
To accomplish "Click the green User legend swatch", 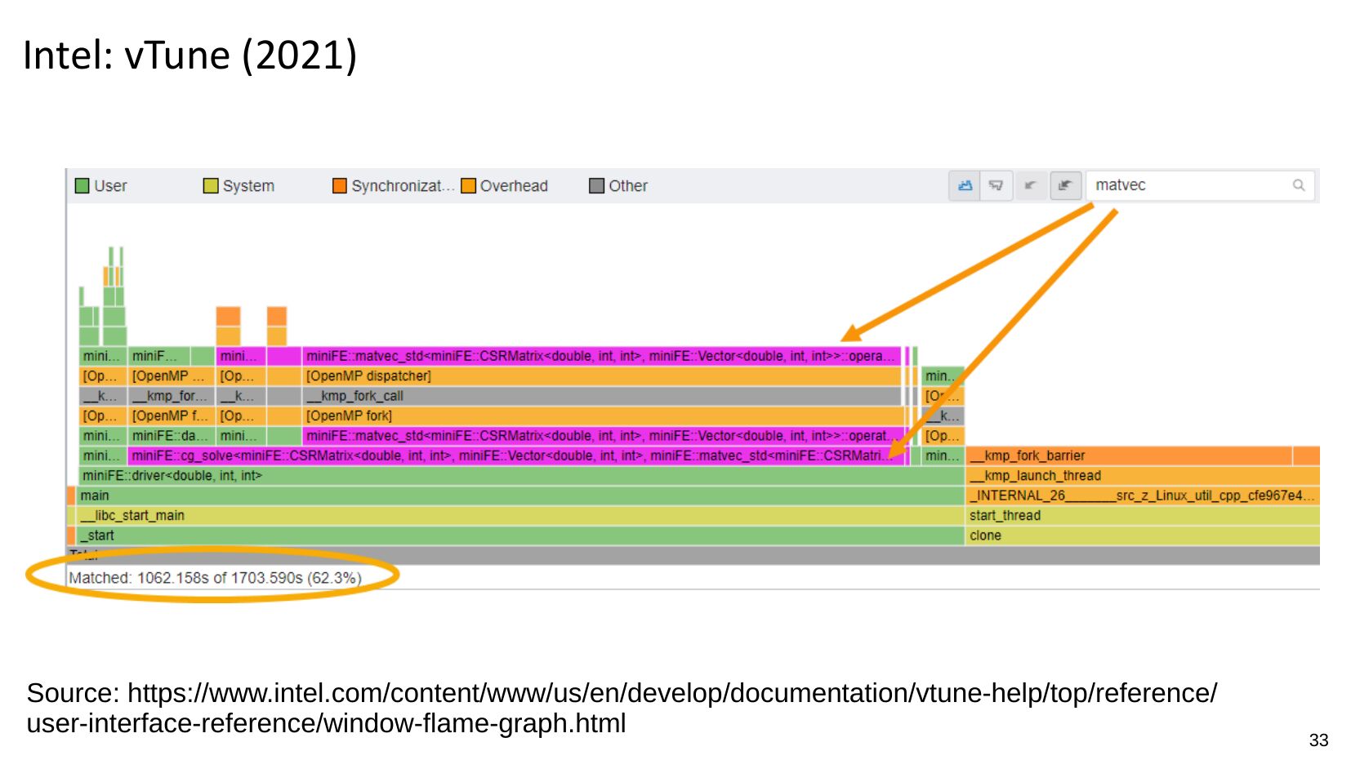I will pyautogui.click(x=82, y=186).
